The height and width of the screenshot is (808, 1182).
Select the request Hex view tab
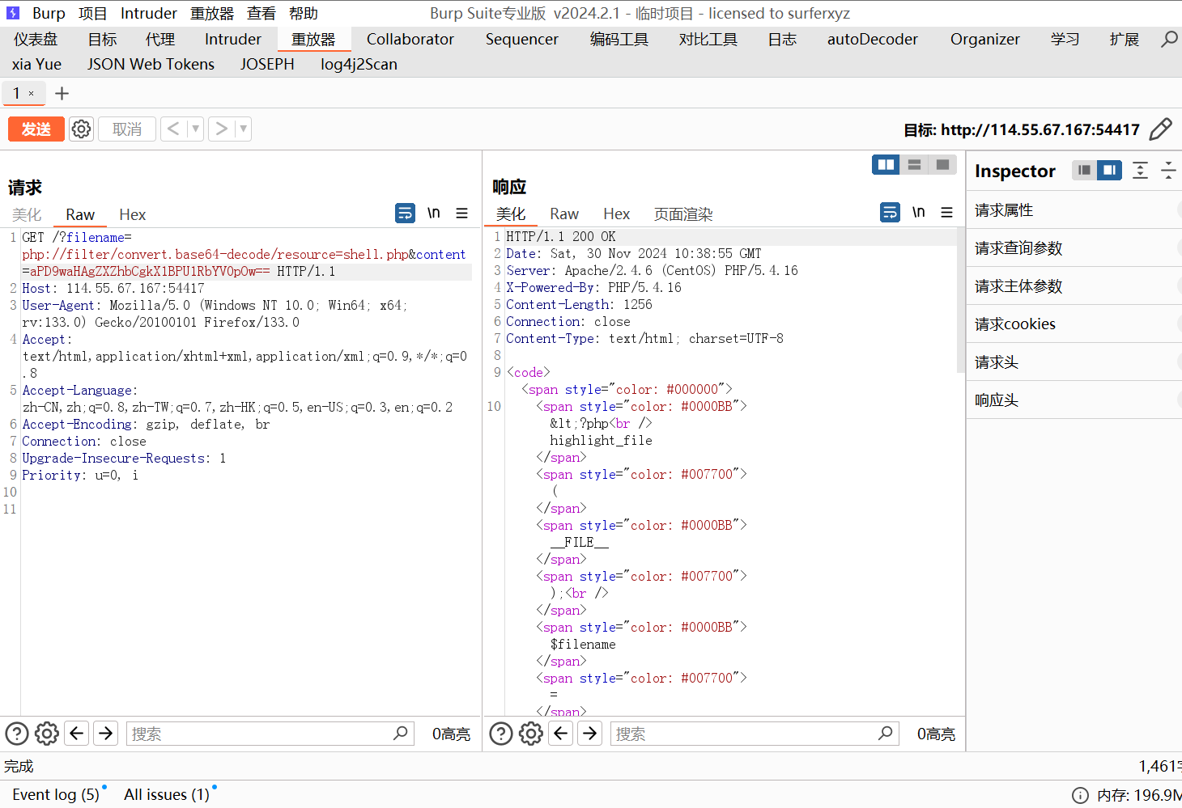point(133,214)
